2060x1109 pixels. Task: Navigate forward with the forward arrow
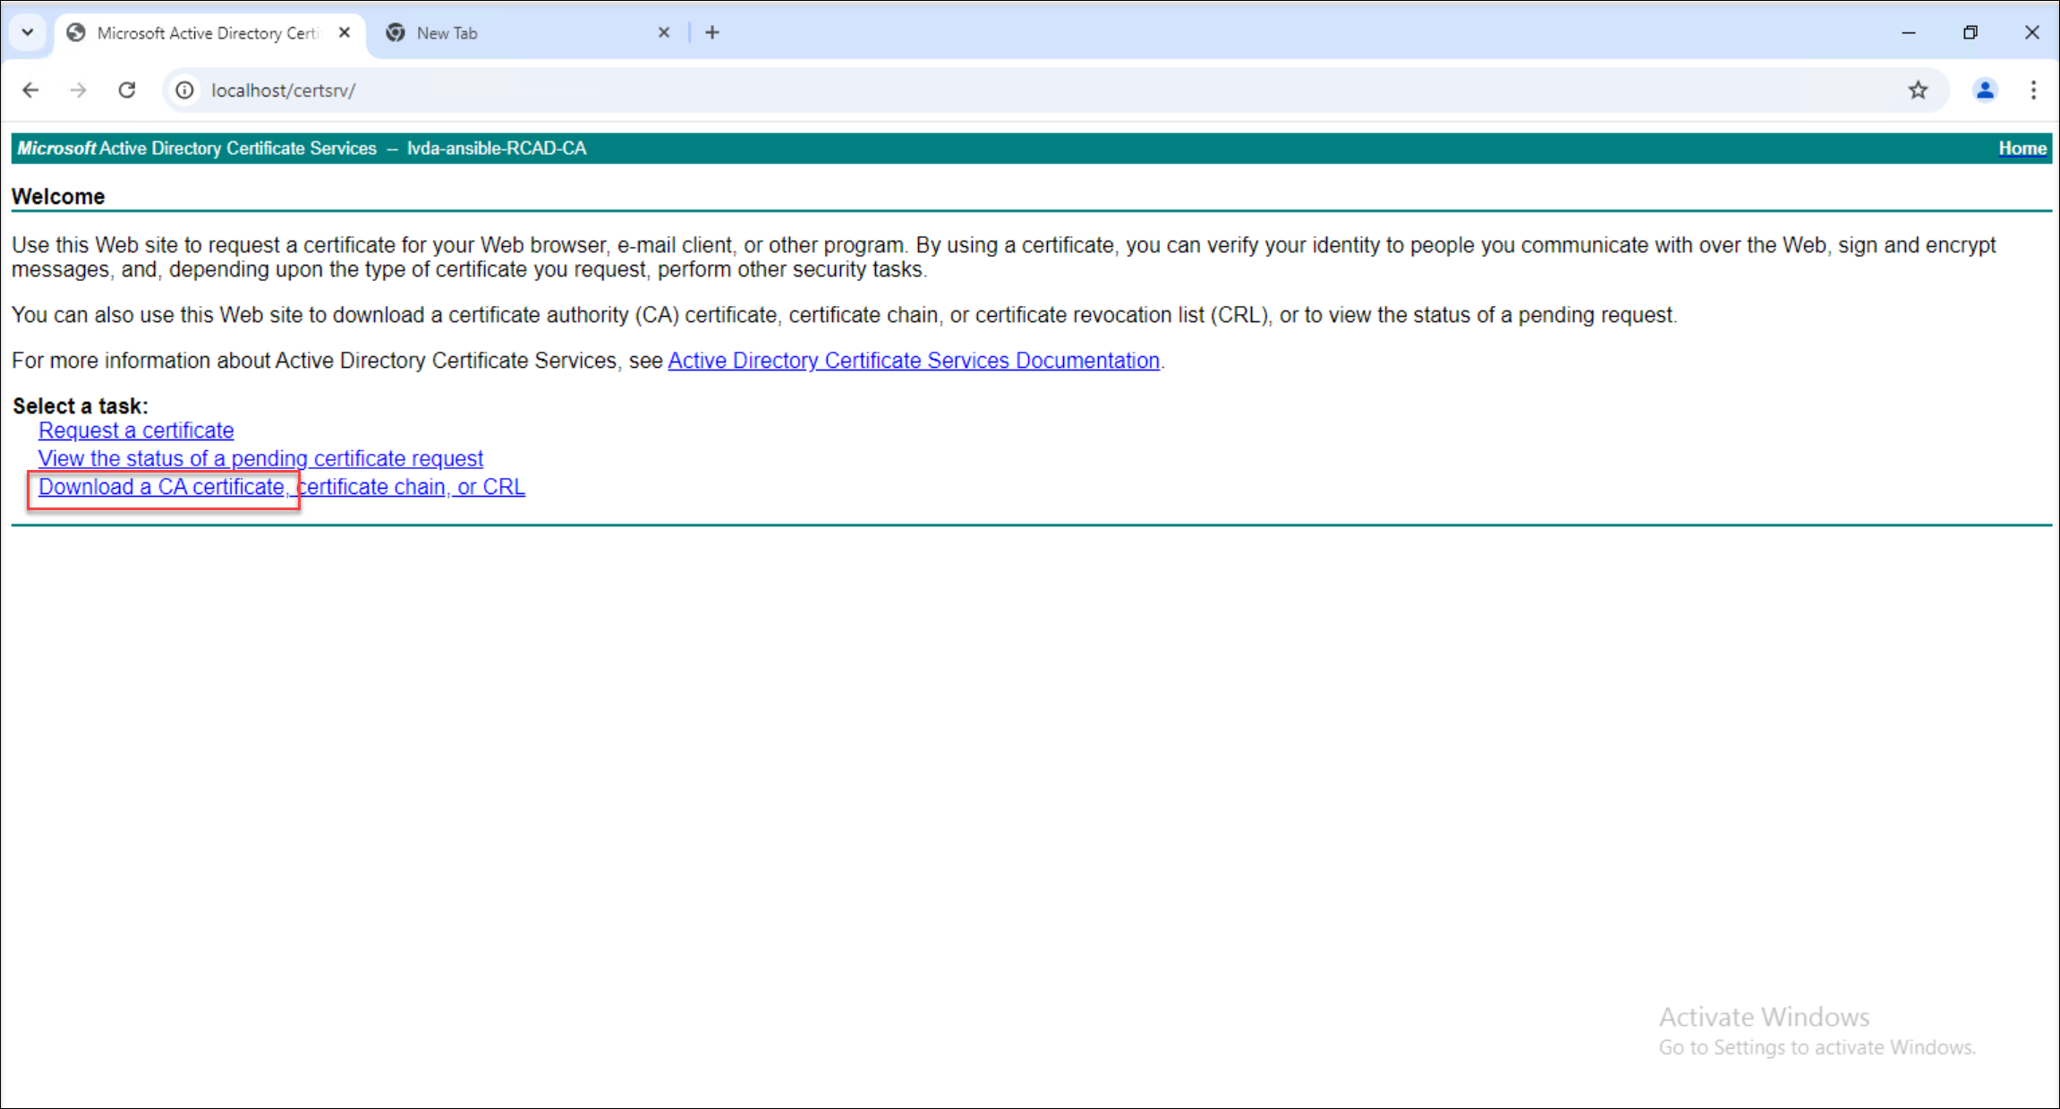78,90
